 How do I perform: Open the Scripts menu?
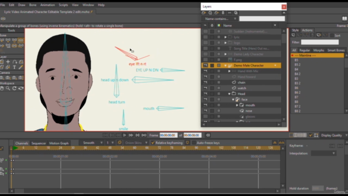pyautogui.click(x=63, y=5)
